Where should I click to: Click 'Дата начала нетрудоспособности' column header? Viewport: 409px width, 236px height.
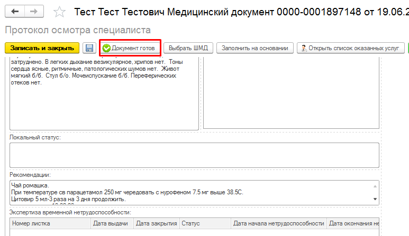pos(278,223)
